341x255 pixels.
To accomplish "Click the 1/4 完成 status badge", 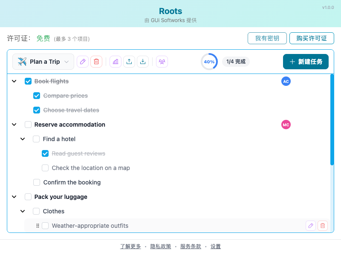I will coord(236,62).
